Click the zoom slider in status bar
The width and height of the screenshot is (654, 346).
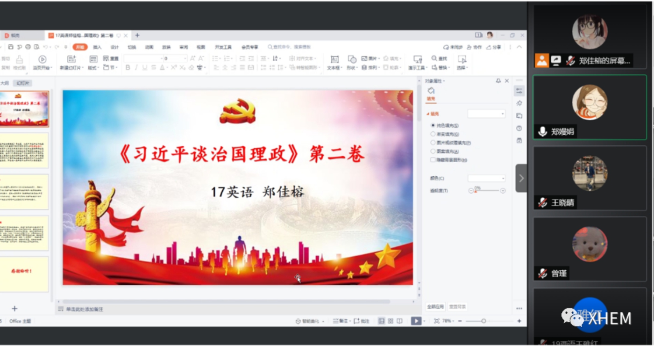coord(483,321)
